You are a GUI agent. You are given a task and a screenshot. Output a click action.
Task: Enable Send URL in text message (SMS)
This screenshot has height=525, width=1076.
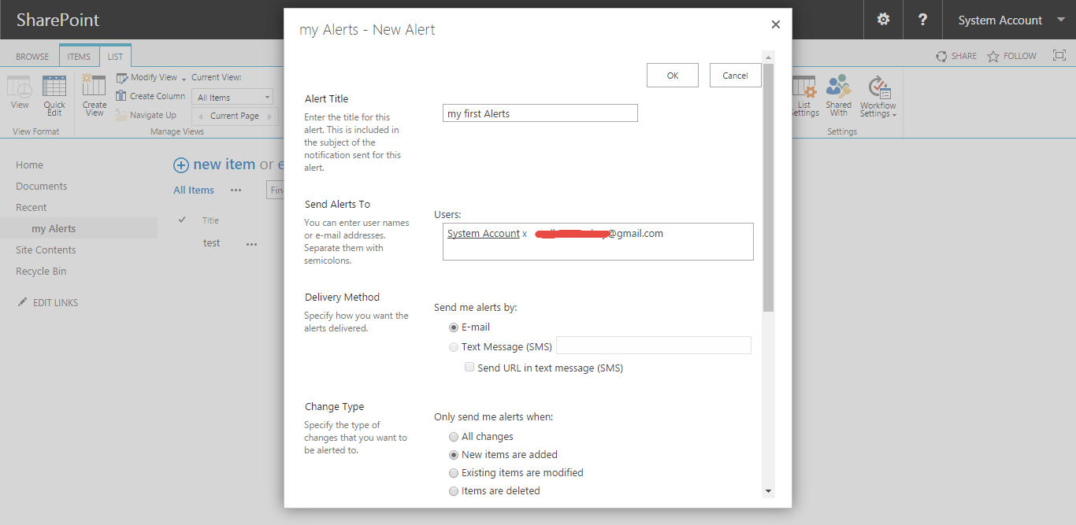click(469, 367)
